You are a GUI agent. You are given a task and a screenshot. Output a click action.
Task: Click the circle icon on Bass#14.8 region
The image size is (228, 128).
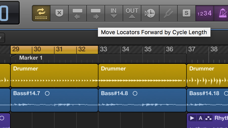tap(135, 93)
